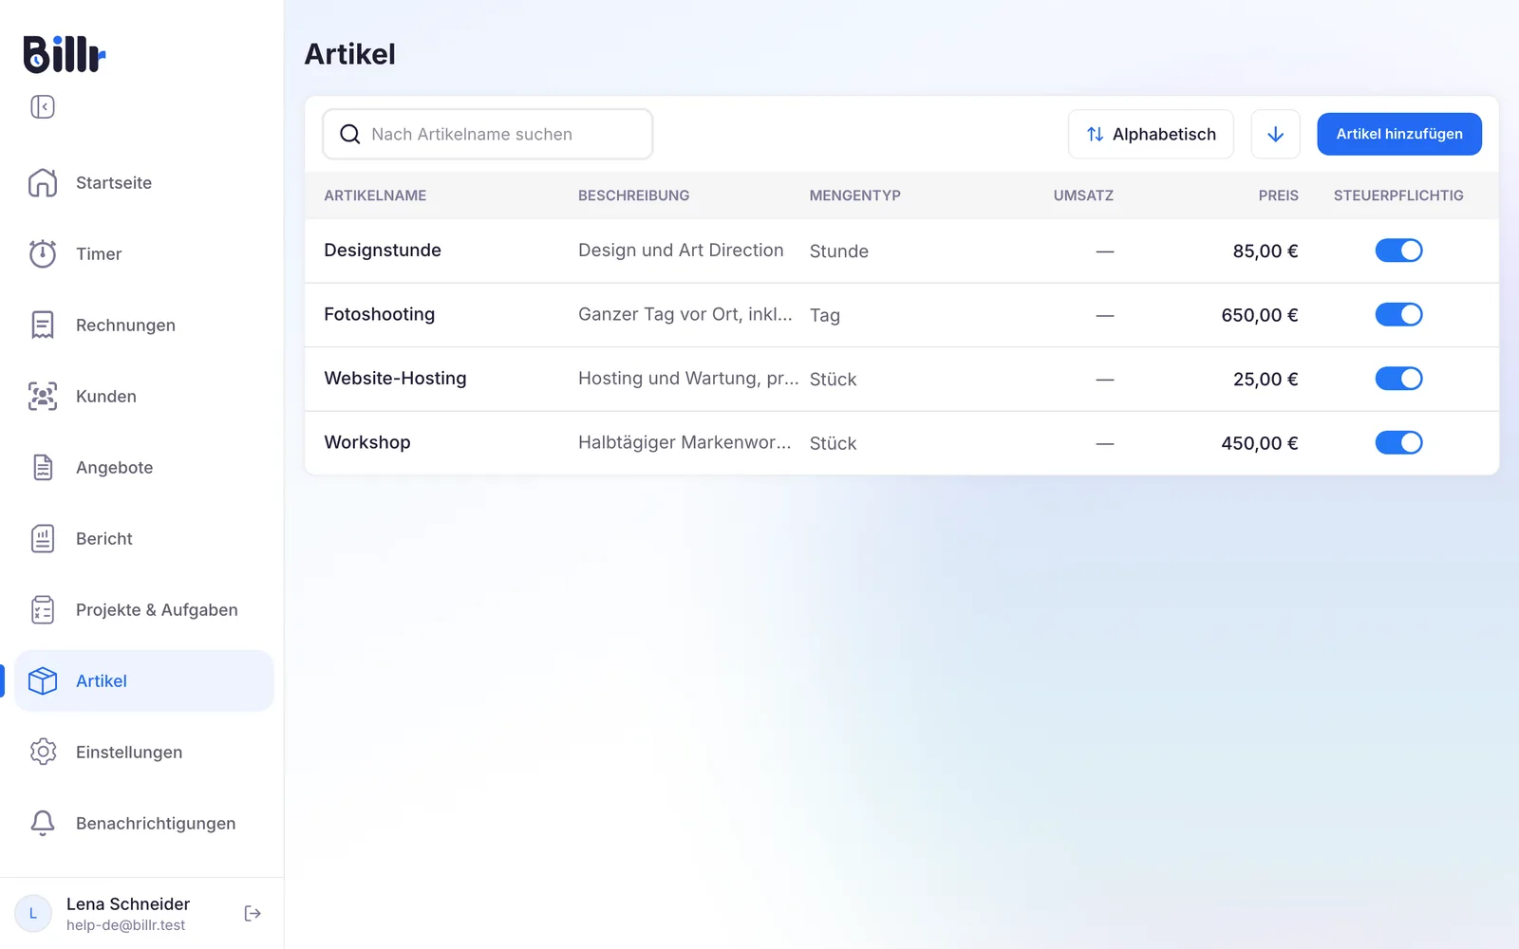Screen dimensions: 1519x949
Task: Click the box icon for Artikel
Action: point(43,680)
